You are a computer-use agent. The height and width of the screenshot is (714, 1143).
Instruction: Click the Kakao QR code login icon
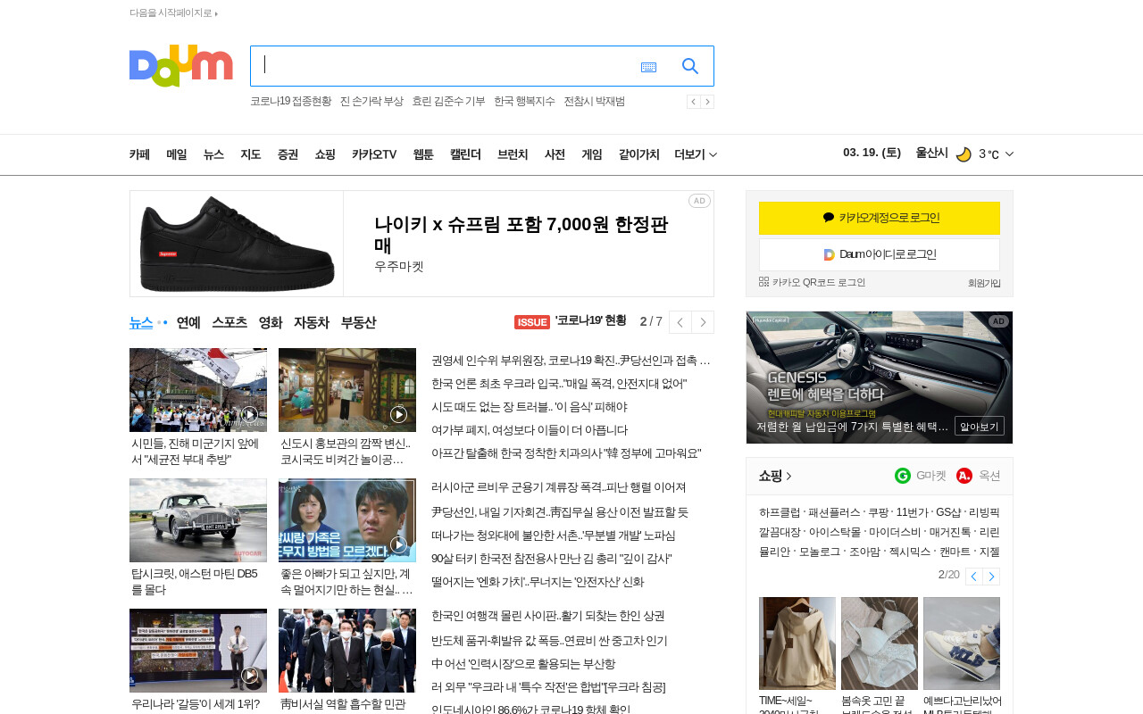[763, 282]
